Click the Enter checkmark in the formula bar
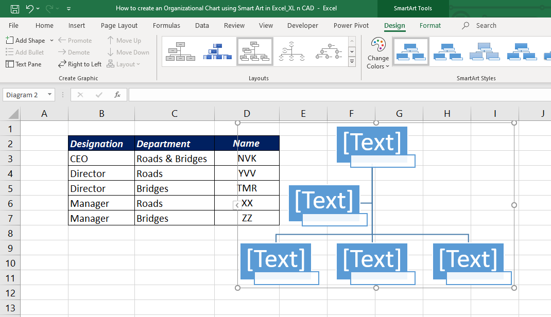This screenshot has height=317, width=551. pos(98,95)
